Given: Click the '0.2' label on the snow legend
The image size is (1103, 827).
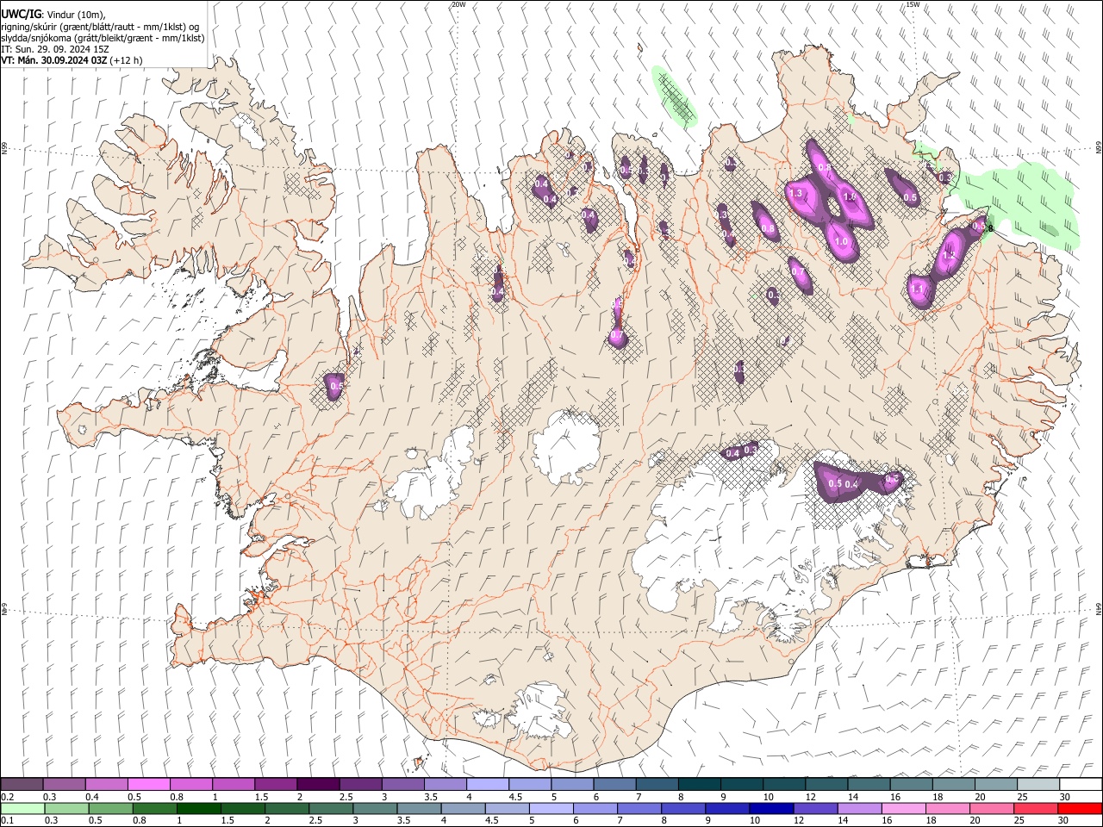Looking at the screenshot, I should click(7, 797).
